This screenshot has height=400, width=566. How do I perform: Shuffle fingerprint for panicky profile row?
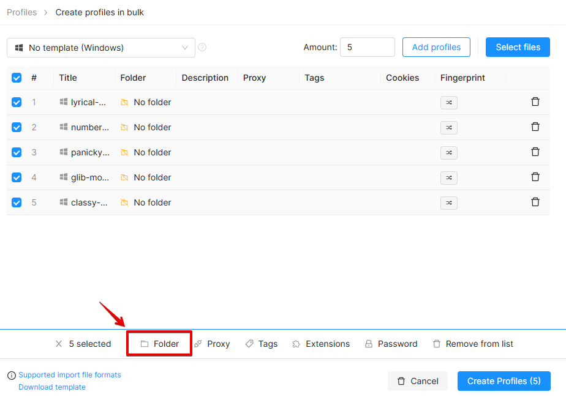pos(448,153)
